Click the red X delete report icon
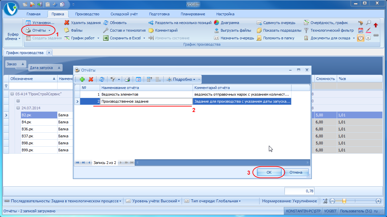387x217 pixels. [x=91, y=79]
